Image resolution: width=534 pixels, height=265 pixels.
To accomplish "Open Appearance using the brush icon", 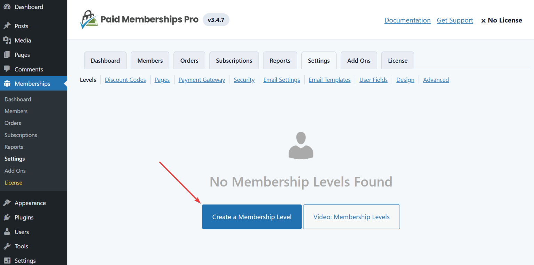I will (x=8, y=203).
